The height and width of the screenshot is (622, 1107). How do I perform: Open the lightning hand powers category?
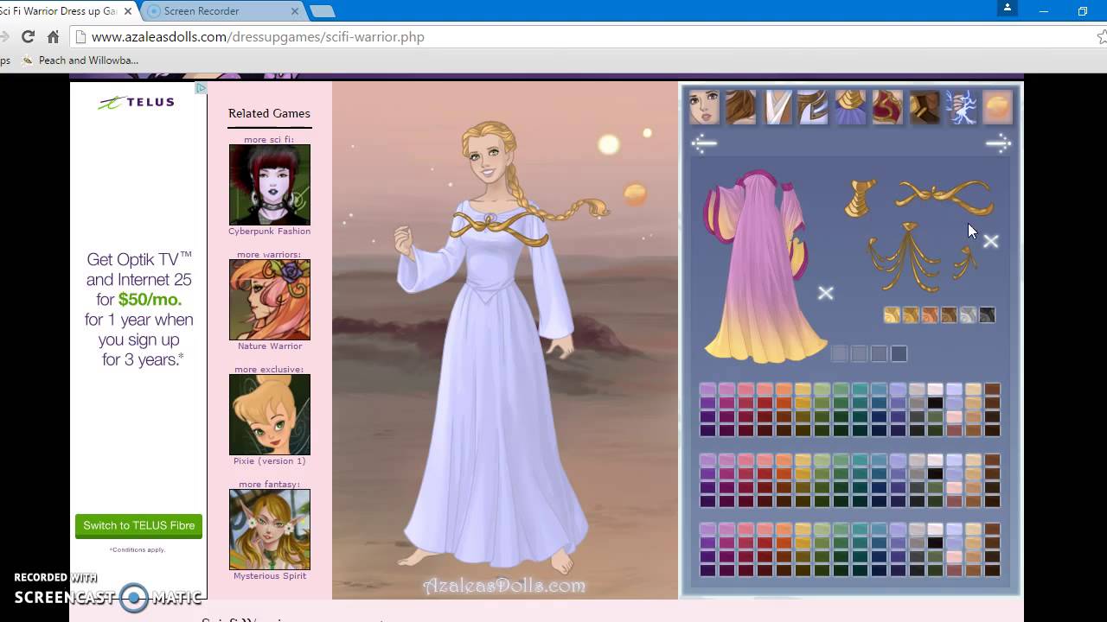coord(960,107)
